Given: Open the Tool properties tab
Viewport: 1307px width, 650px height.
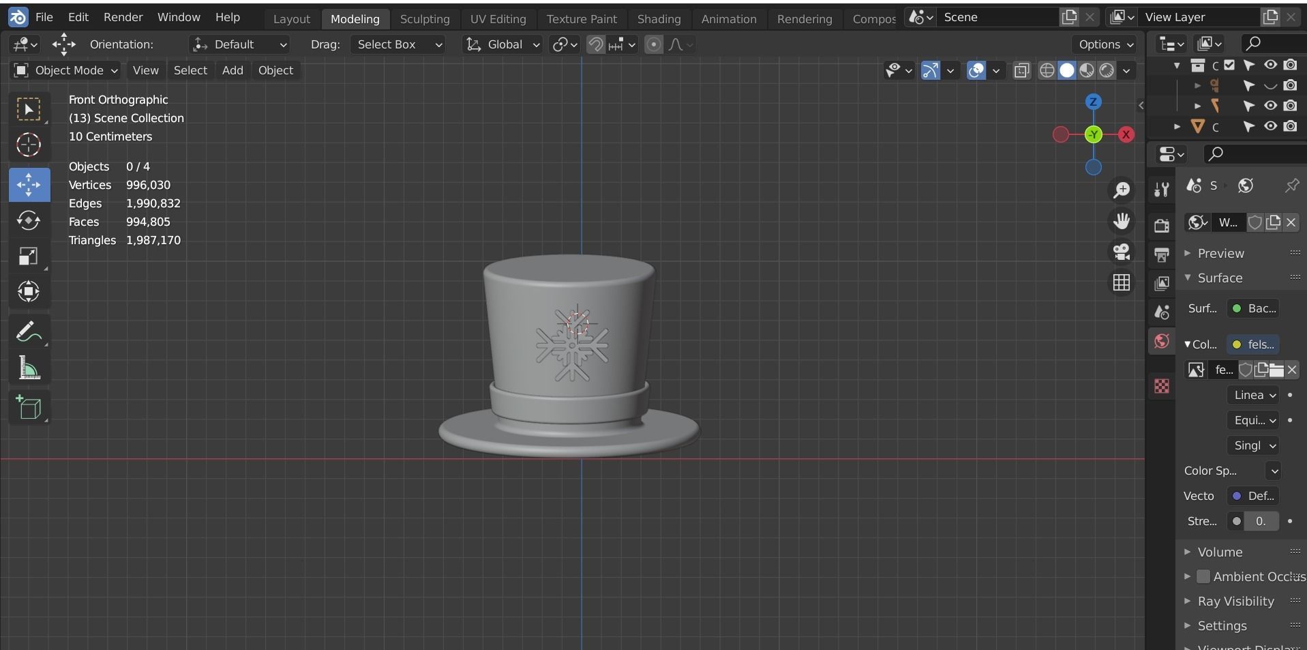Looking at the screenshot, I should [1162, 189].
